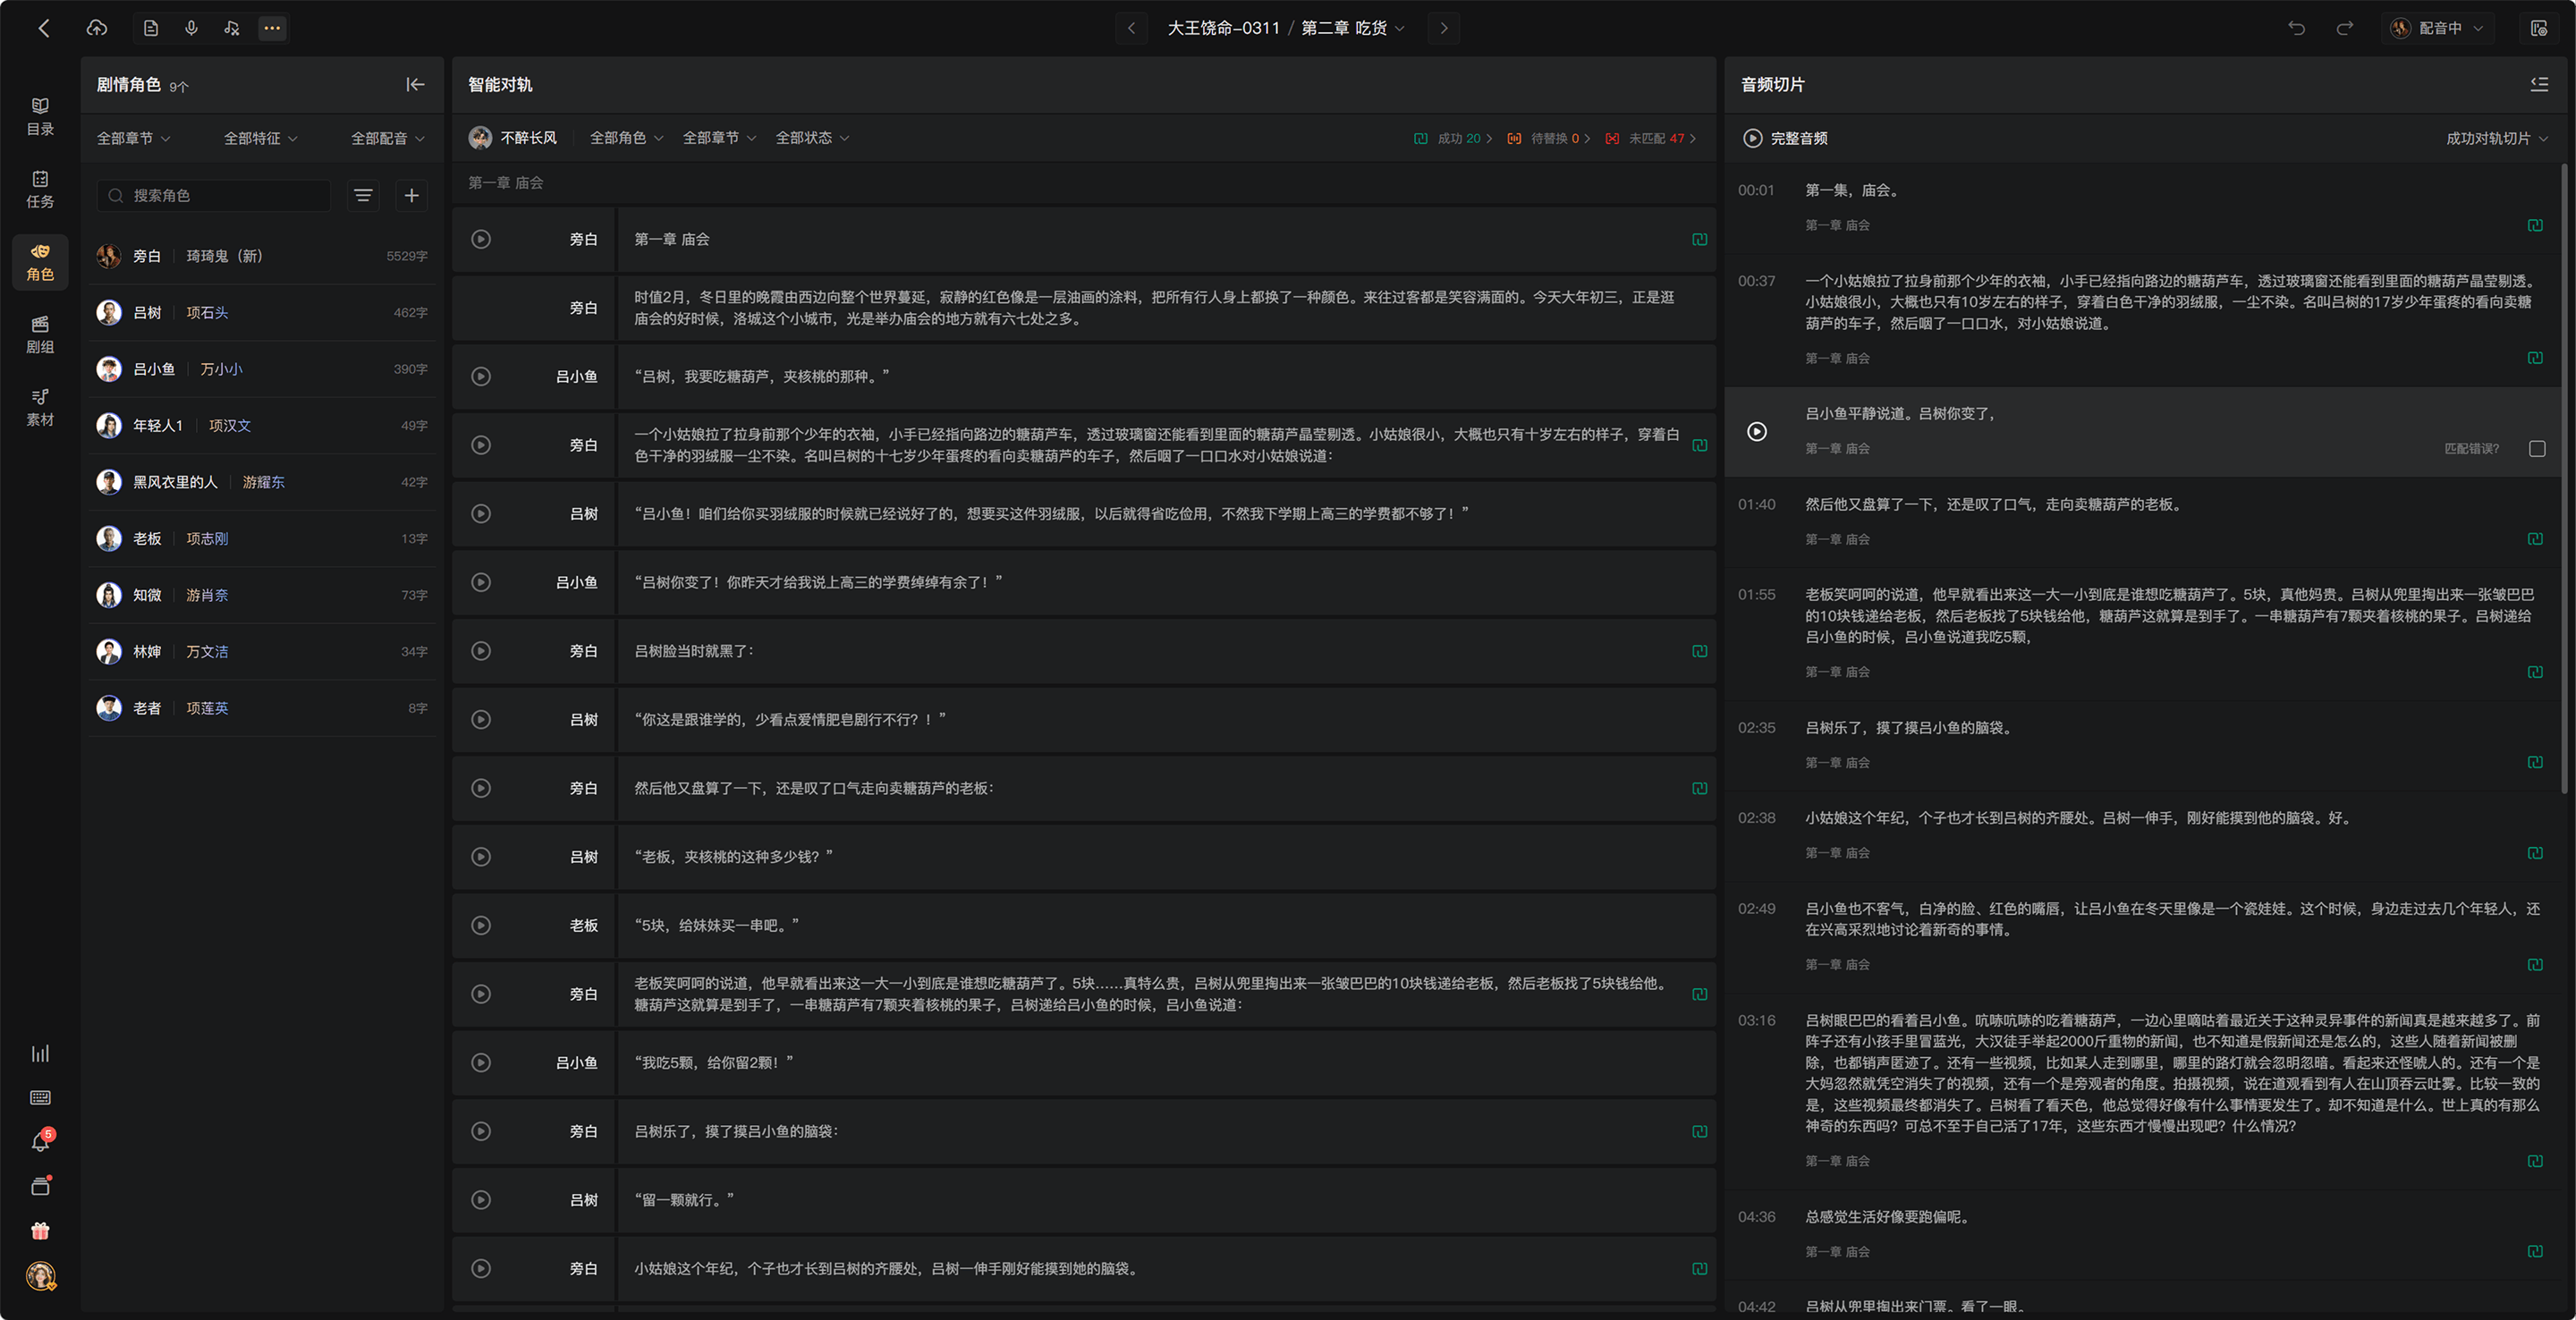Viewport: 2576px width, 1320px height.
Task: Select role 林婶 万文洁
Action: coord(262,652)
